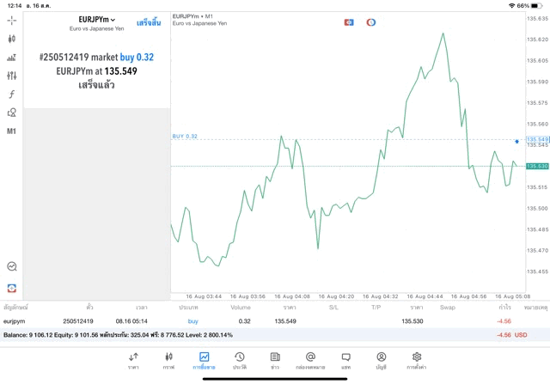Open the การตั้งค่า settings tab

[x=417, y=361]
